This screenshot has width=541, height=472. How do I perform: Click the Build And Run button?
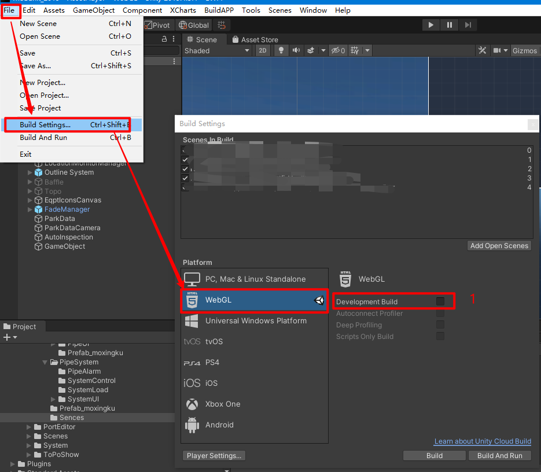pos(499,455)
